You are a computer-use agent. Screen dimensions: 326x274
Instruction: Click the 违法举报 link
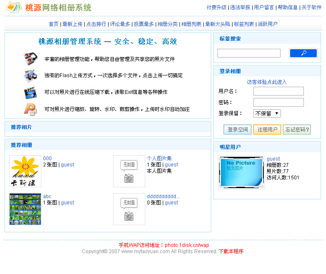(240, 8)
